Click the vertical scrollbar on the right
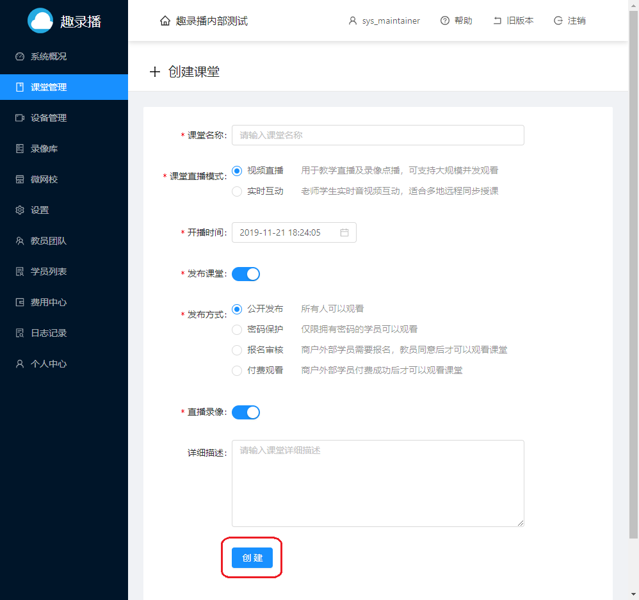The width and height of the screenshot is (639, 600). pyautogui.click(x=633, y=274)
